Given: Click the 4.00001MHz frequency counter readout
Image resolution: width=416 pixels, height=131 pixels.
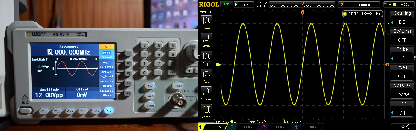Looking at the screenshot, I should (x=363, y=13).
